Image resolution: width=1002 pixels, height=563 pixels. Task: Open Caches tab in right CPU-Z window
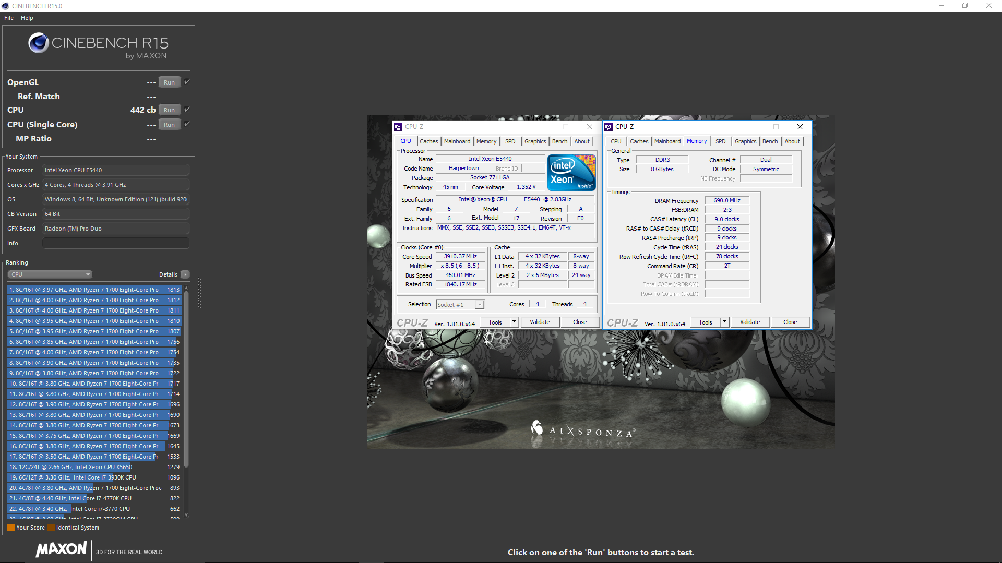(639, 141)
